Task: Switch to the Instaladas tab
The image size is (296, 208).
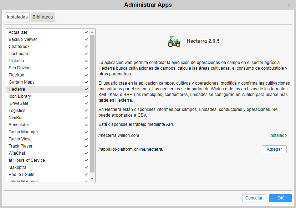Action: point(17,17)
